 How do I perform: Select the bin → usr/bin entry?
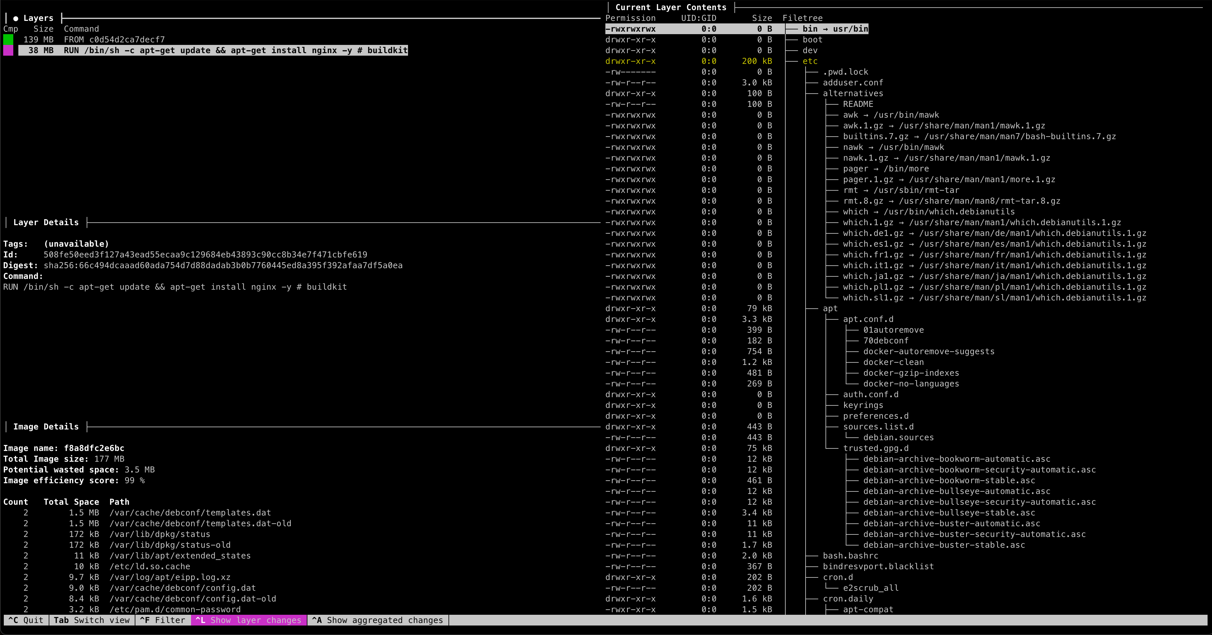click(x=835, y=29)
